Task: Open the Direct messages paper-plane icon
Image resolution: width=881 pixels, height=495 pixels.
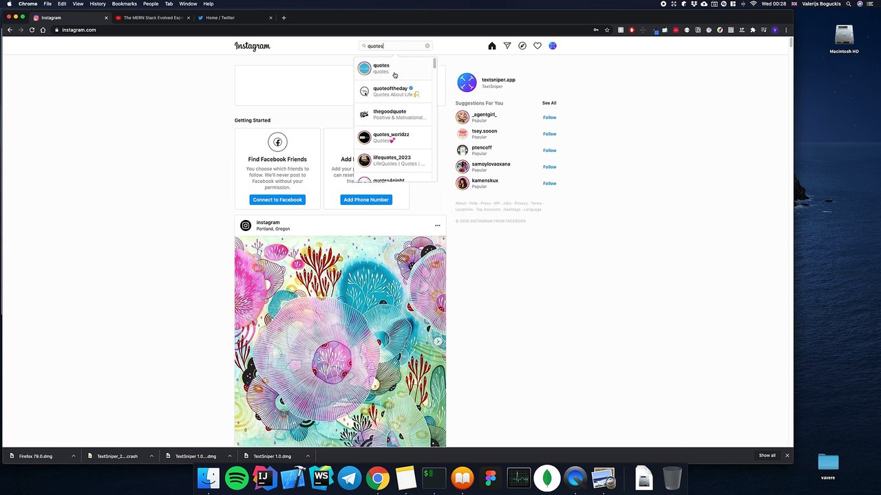Action: pyautogui.click(x=507, y=46)
